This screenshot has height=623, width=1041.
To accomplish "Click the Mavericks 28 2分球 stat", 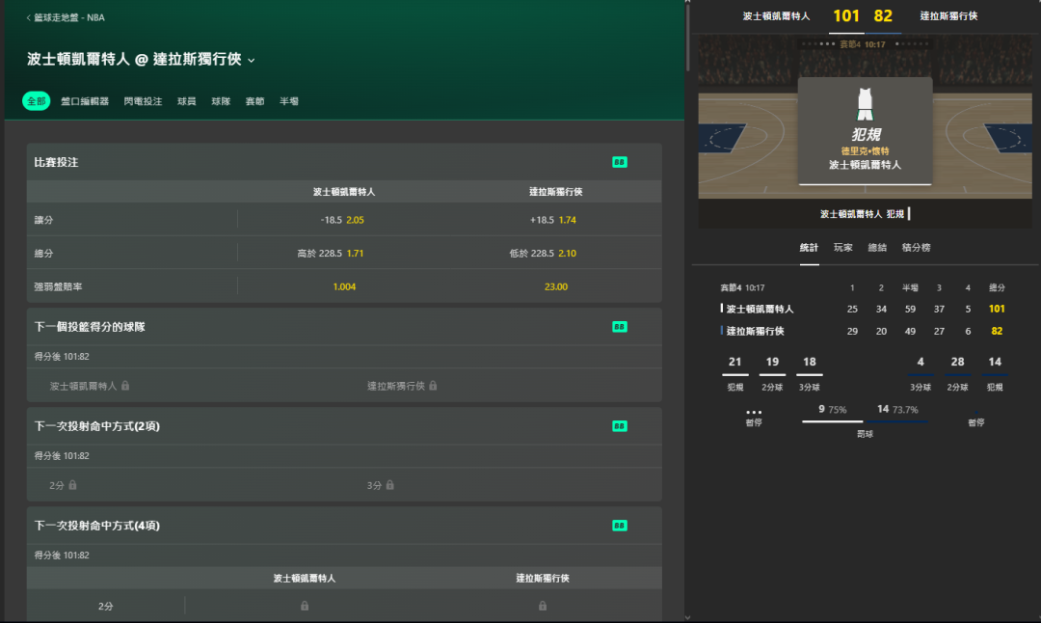I will pyautogui.click(x=957, y=373).
